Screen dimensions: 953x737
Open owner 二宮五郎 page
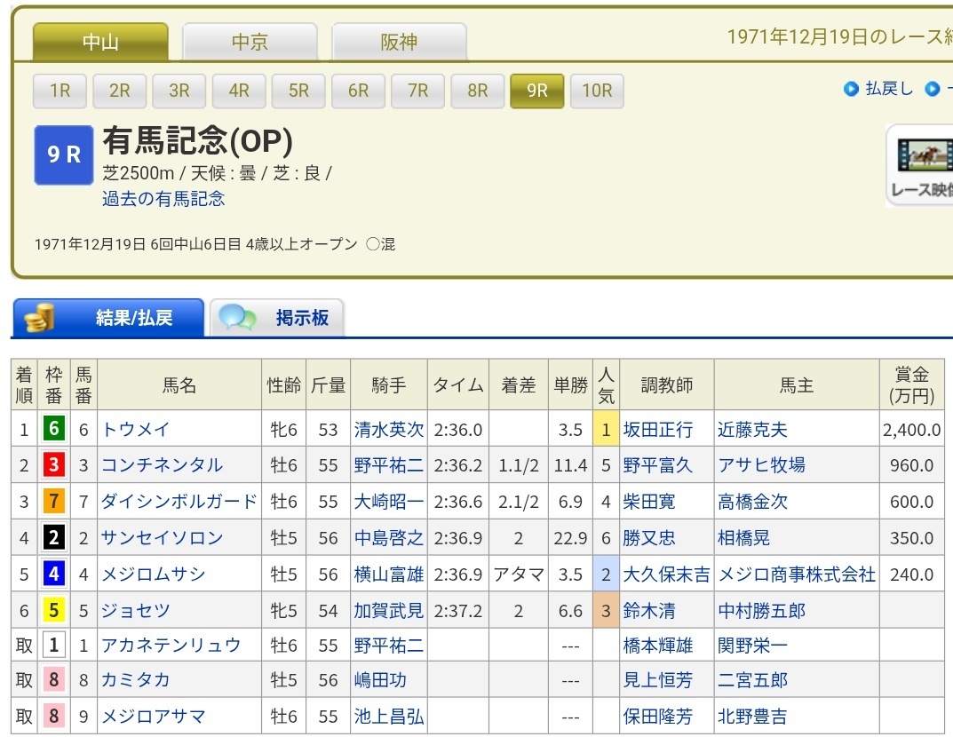753,680
